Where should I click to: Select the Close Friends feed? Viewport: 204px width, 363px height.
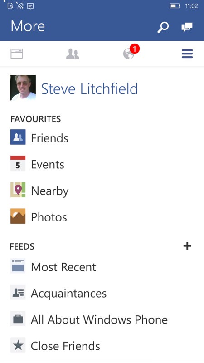pyautogui.click(x=102, y=346)
